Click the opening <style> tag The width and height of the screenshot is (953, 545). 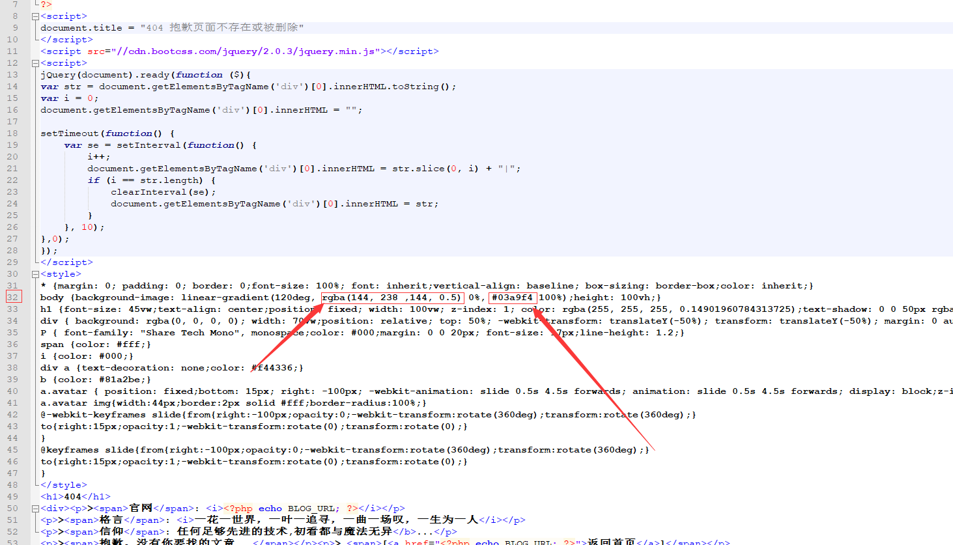[61, 274]
